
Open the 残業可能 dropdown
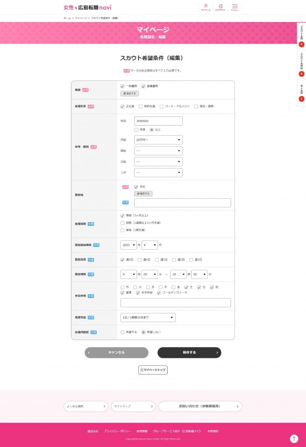tap(148, 318)
